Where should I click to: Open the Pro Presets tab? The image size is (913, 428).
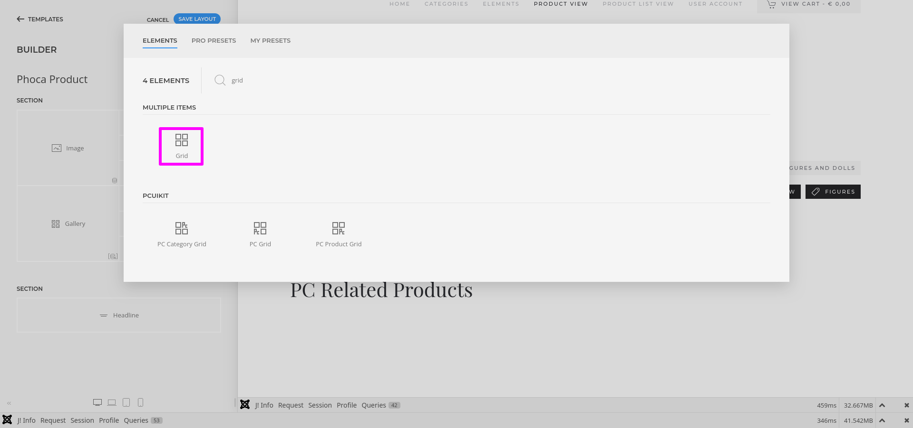(214, 40)
